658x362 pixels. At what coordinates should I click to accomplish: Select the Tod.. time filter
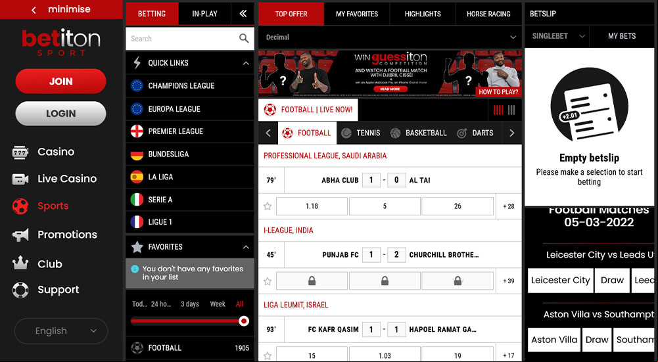pyautogui.click(x=139, y=304)
